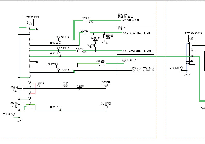Viewport: 205px width, 144px height.
Task: Select pin 12 of connector A09
Action: pos(30,87)
